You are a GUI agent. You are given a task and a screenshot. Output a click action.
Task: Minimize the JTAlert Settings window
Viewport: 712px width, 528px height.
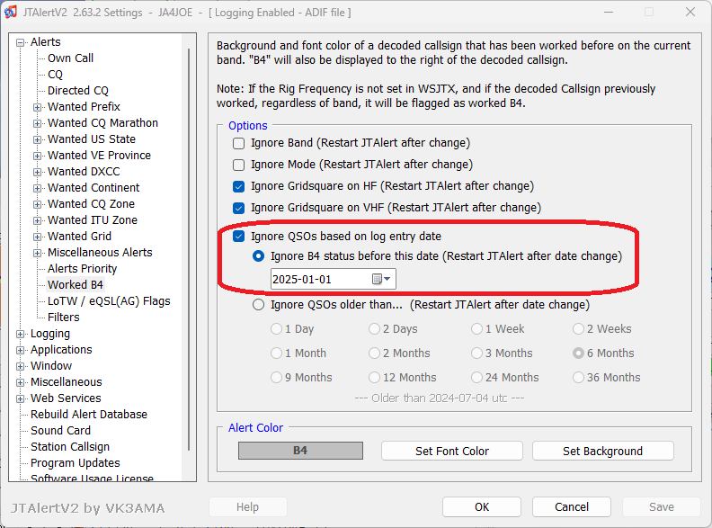(x=609, y=12)
